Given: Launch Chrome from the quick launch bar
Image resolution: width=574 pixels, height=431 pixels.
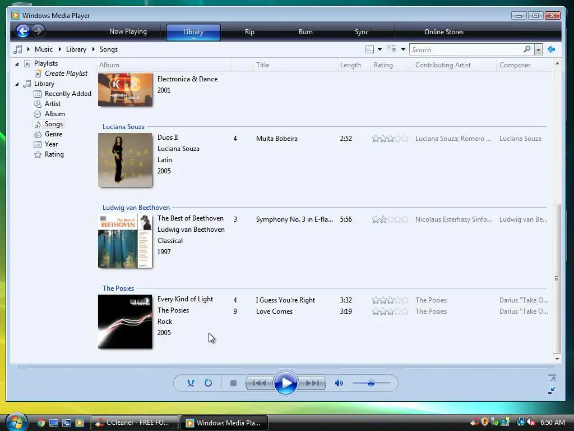Looking at the screenshot, I should (41, 423).
